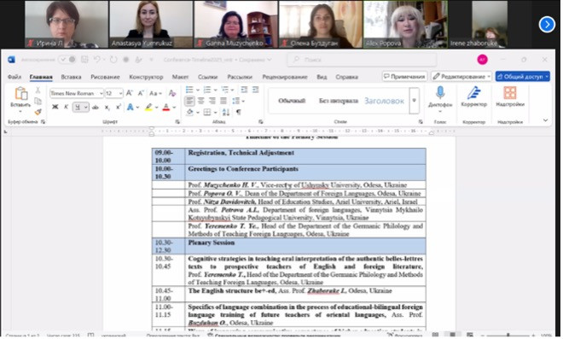Screen dimensions: 563x339
Task: Open the Add-ins (Надстройки) icon
Action: (x=510, y=93)
